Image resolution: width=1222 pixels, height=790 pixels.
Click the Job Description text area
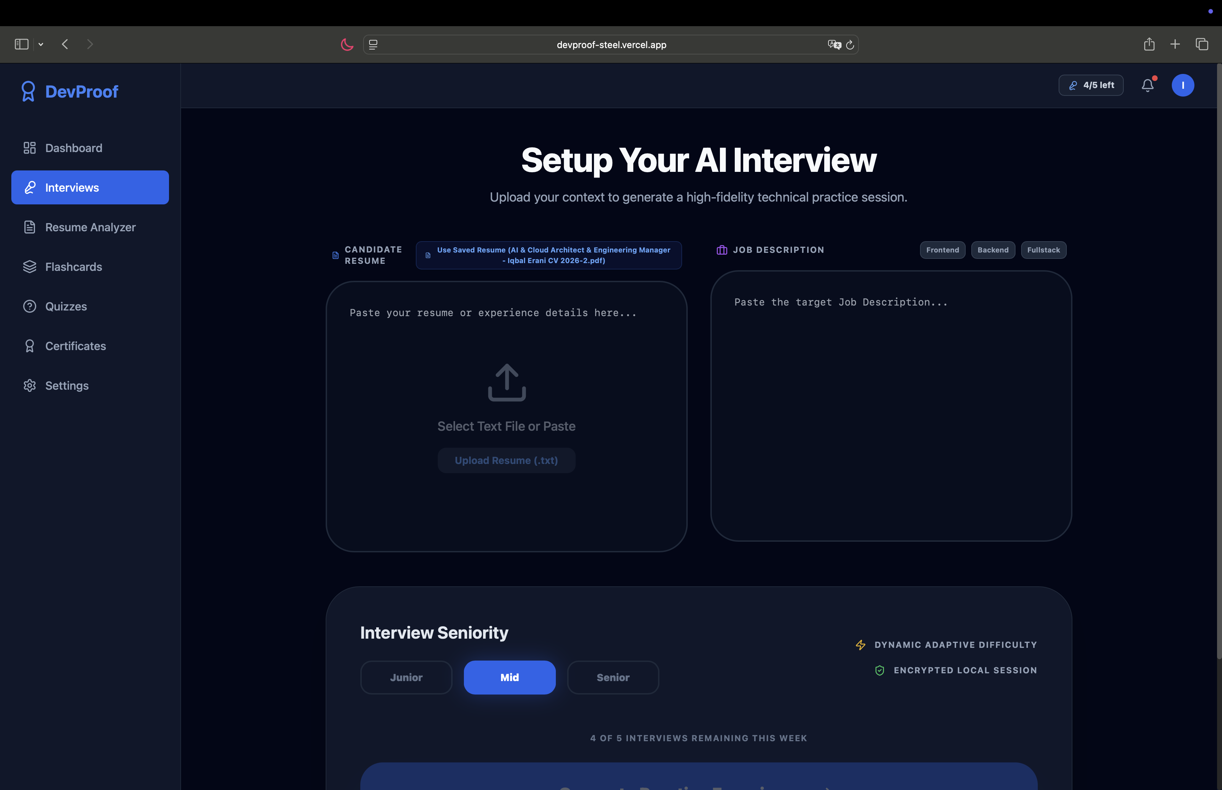(891, 405)
